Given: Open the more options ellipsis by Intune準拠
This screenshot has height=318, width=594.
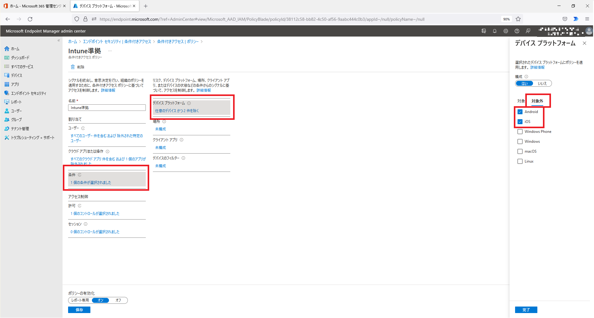Looking at the screenshot, I should point(110,51).
